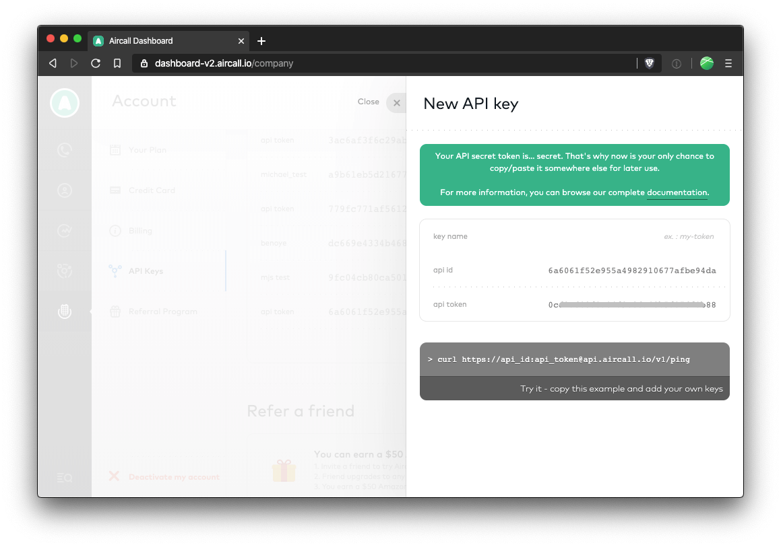781x547 pixels.
Task: Click the Brave Shields icon in address bar
Action: tap(648, 63)
